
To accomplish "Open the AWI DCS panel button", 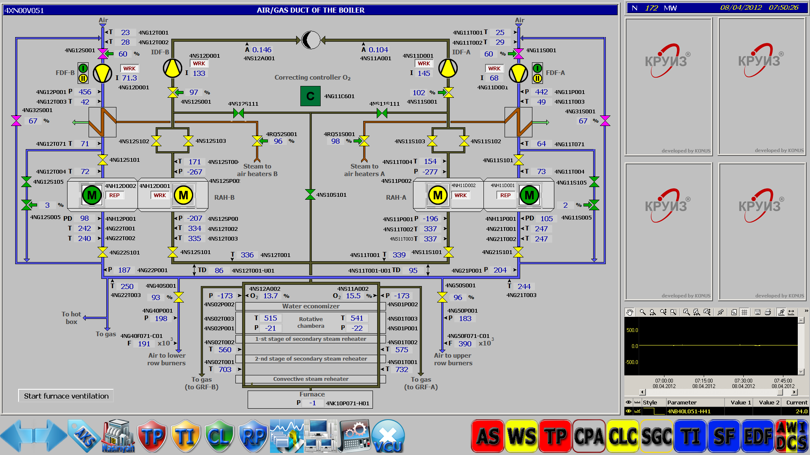I will (792, 436).
